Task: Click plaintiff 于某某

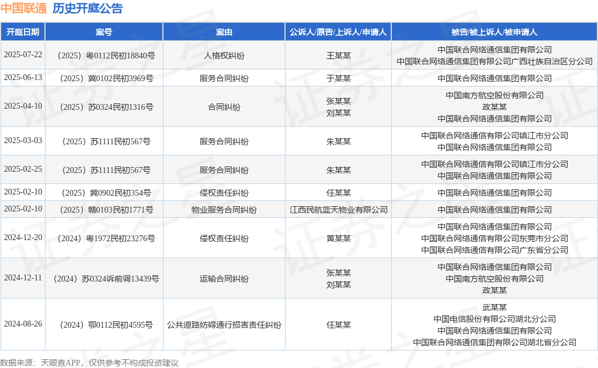Action: click(x=338, y=78)
